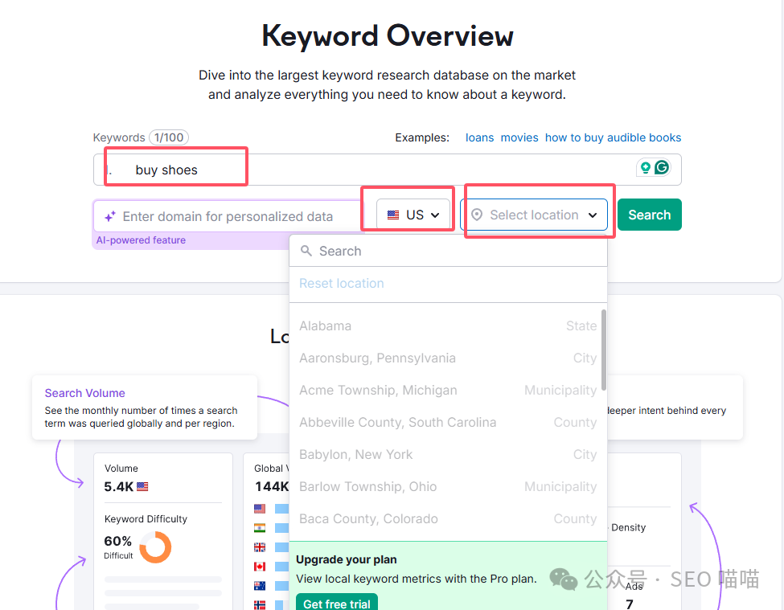Click the Canada flag in Global Volume list

pyautogui.click(x=260, y=567)
